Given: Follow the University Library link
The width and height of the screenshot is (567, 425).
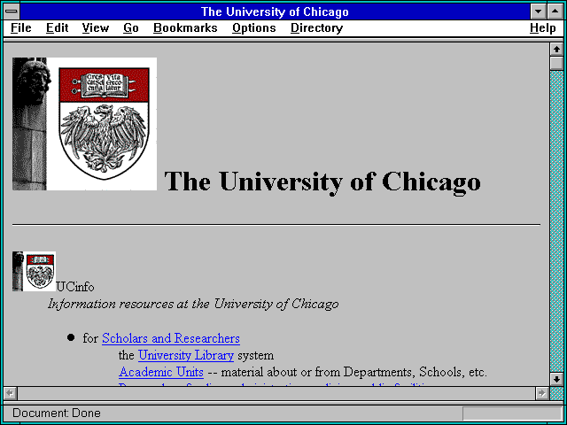Looking at the screenshot, I should 186,355.
